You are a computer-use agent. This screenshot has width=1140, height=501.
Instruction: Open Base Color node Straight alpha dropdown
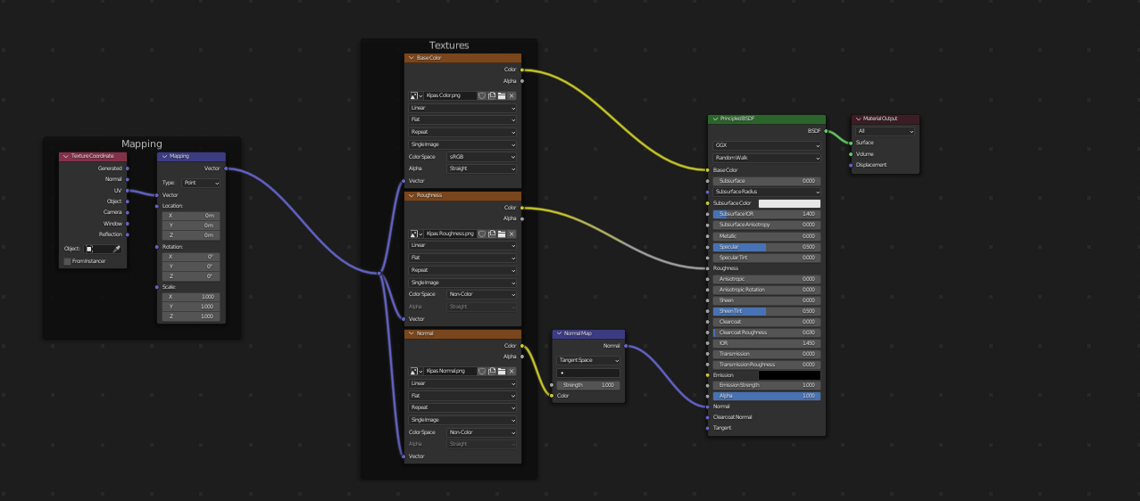(x=482, y=168)
